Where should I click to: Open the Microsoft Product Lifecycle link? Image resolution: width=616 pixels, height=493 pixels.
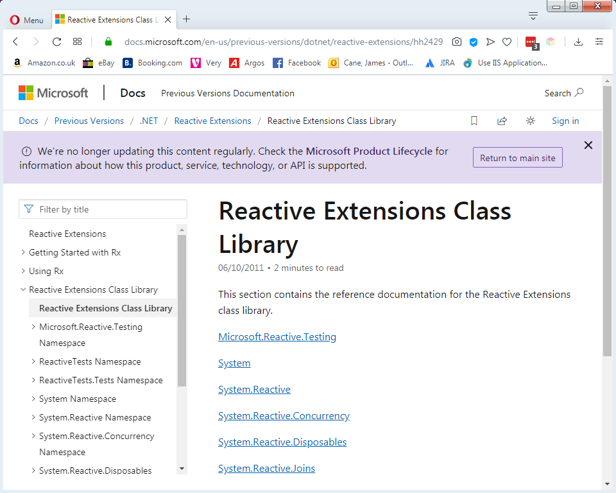coord(369,151)
